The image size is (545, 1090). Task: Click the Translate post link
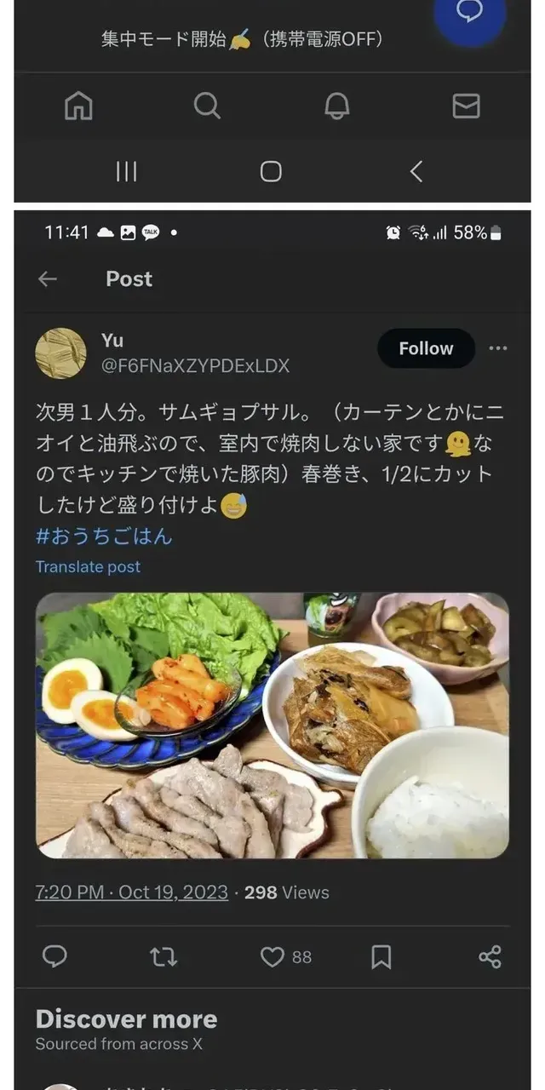coord(89,566)
